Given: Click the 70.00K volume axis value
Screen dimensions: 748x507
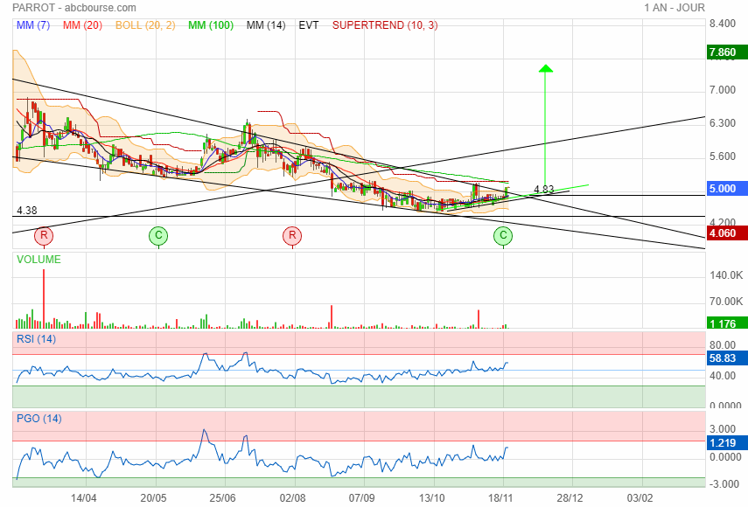Looking at the screenshot, I should click(x=726, y=302).
